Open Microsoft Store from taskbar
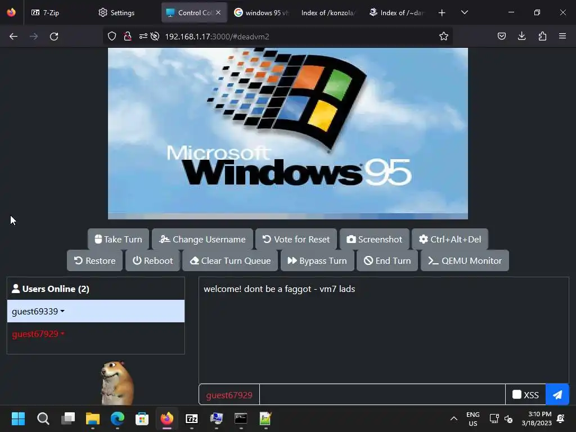The image size is (576, 432). coord(142,418)
